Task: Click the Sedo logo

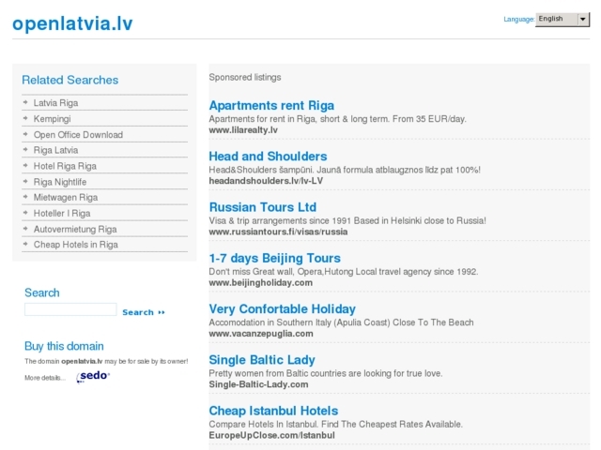Action: 93,377
